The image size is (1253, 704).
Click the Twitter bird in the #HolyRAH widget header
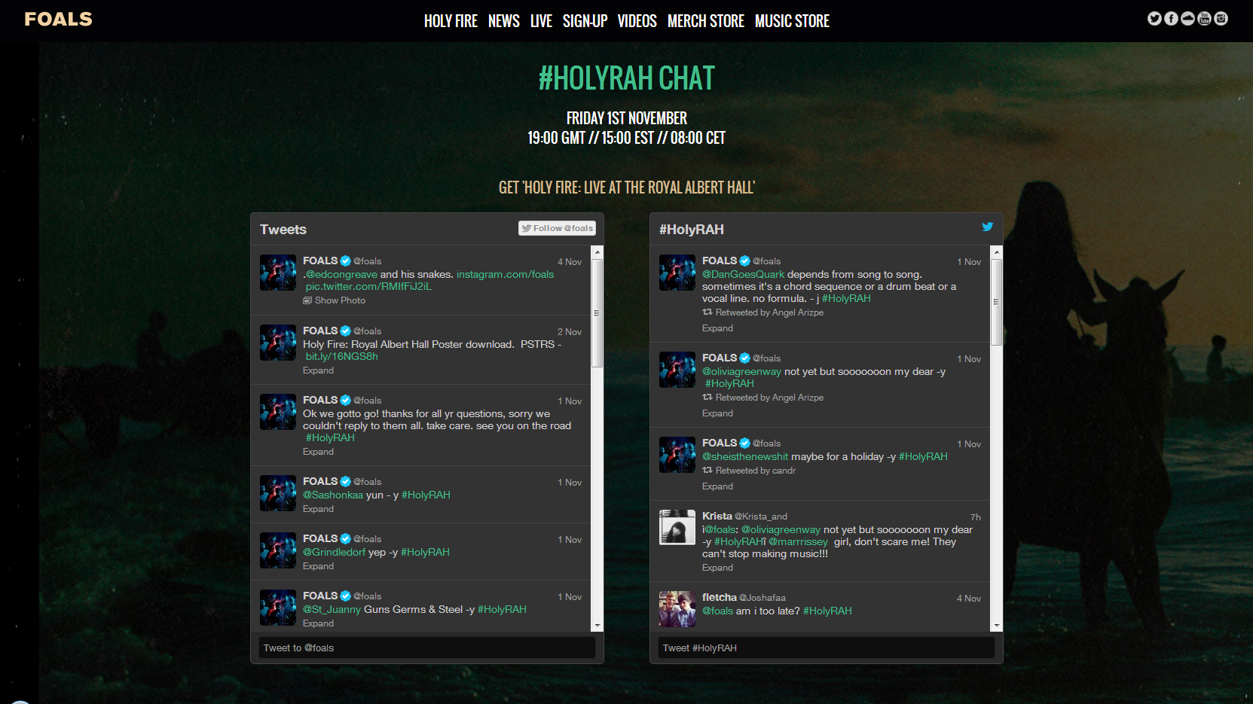[987, 227]
